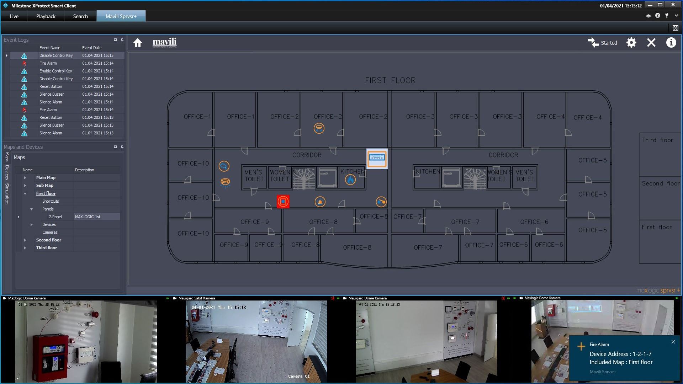Viewport: 683px width, 384px height.
Task: Select Cameras under First floor
Action: [x=50, y=233]
